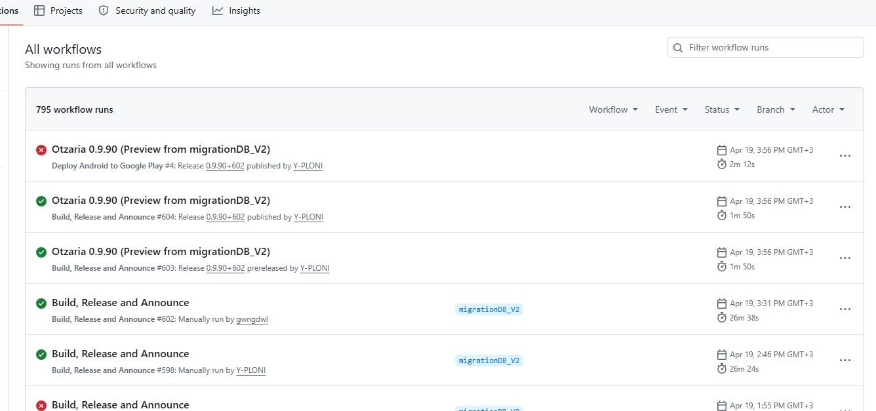Click the Security shield icon

(104, 10)
